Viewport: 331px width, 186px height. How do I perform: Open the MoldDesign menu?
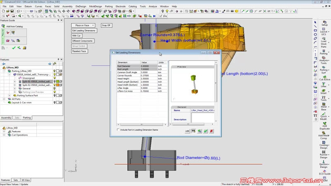point(96,6)
